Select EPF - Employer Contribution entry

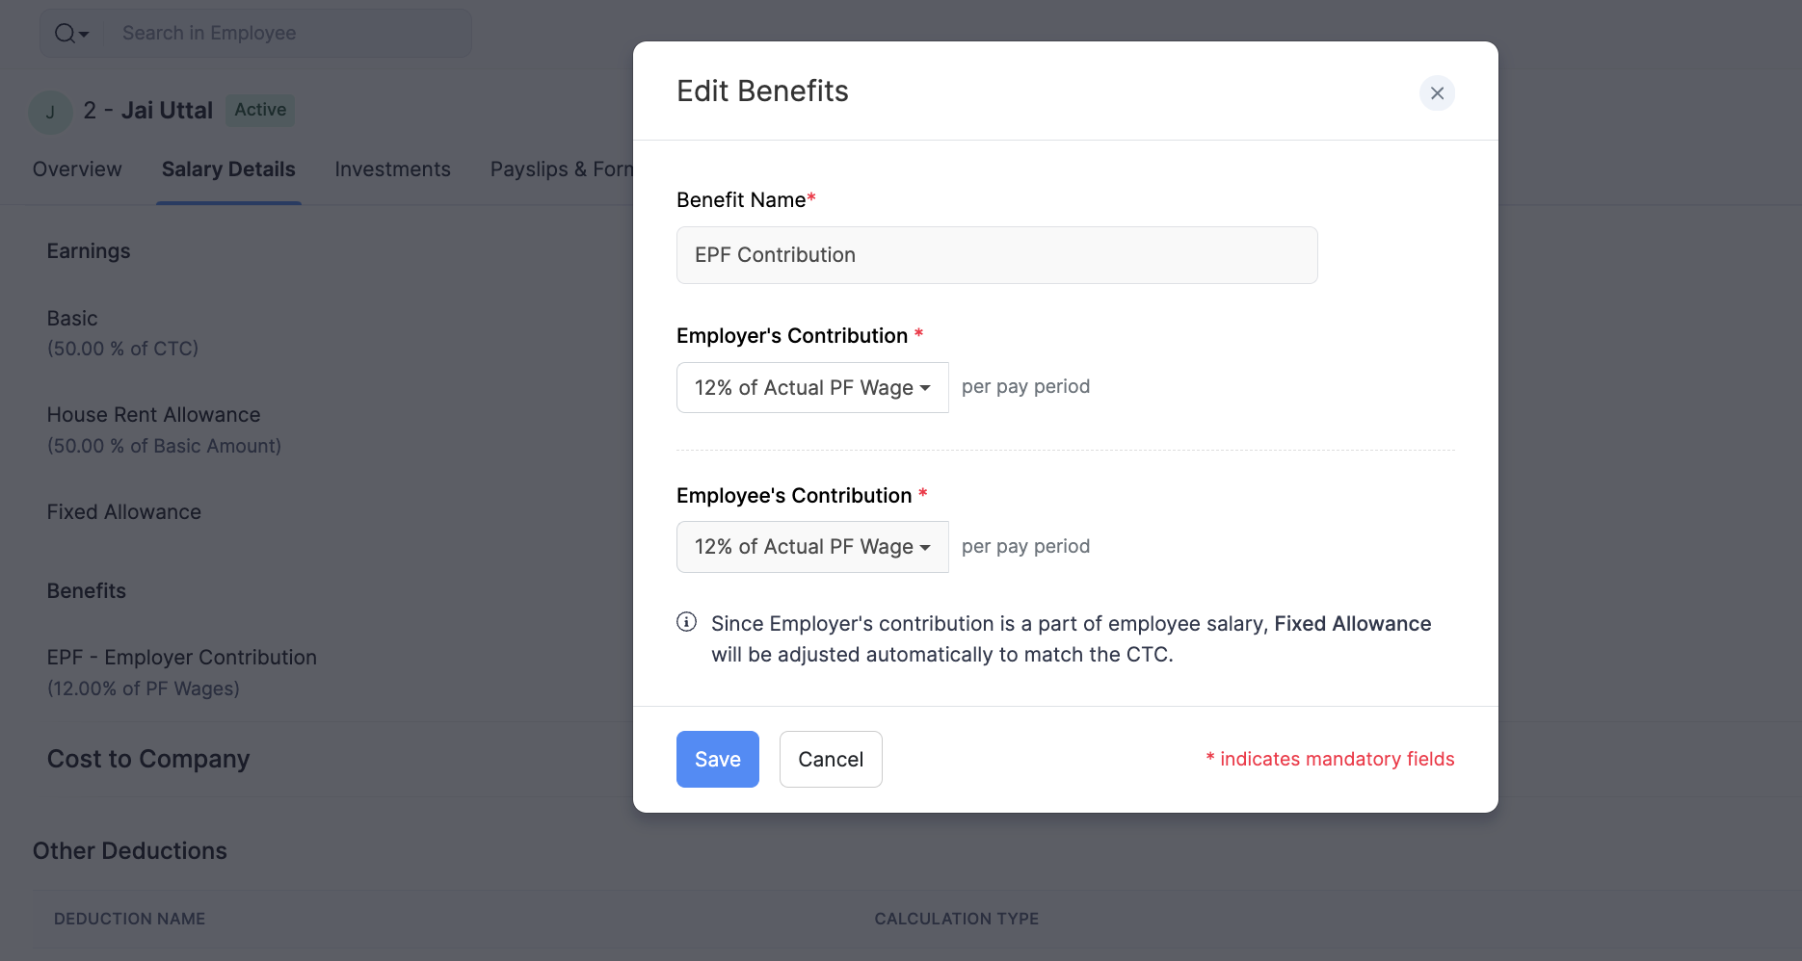(x=181, y=658)
